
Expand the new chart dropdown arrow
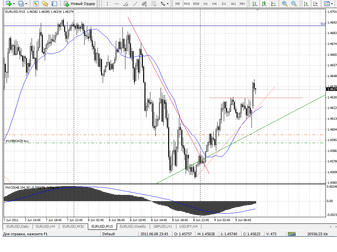click(x=14, y=4)
